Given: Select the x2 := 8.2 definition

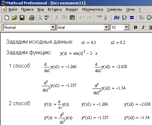Looking at the screenshot, I should coord(118,43).
